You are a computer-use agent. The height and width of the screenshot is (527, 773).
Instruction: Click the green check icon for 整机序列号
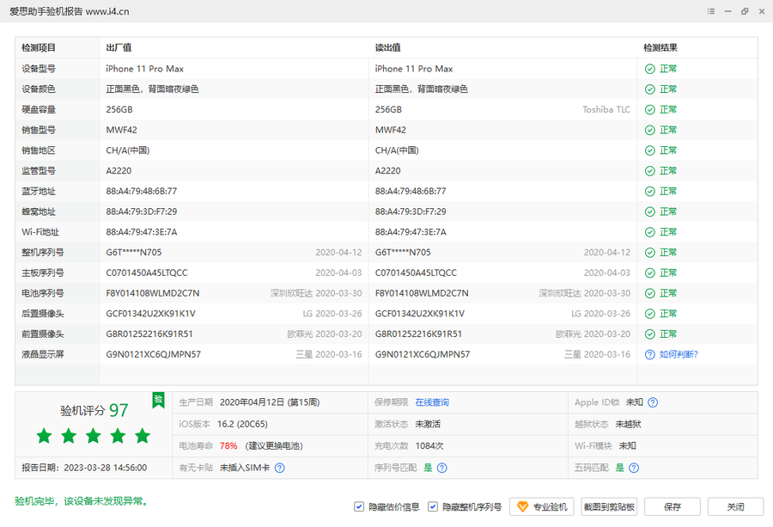[650, 253]
